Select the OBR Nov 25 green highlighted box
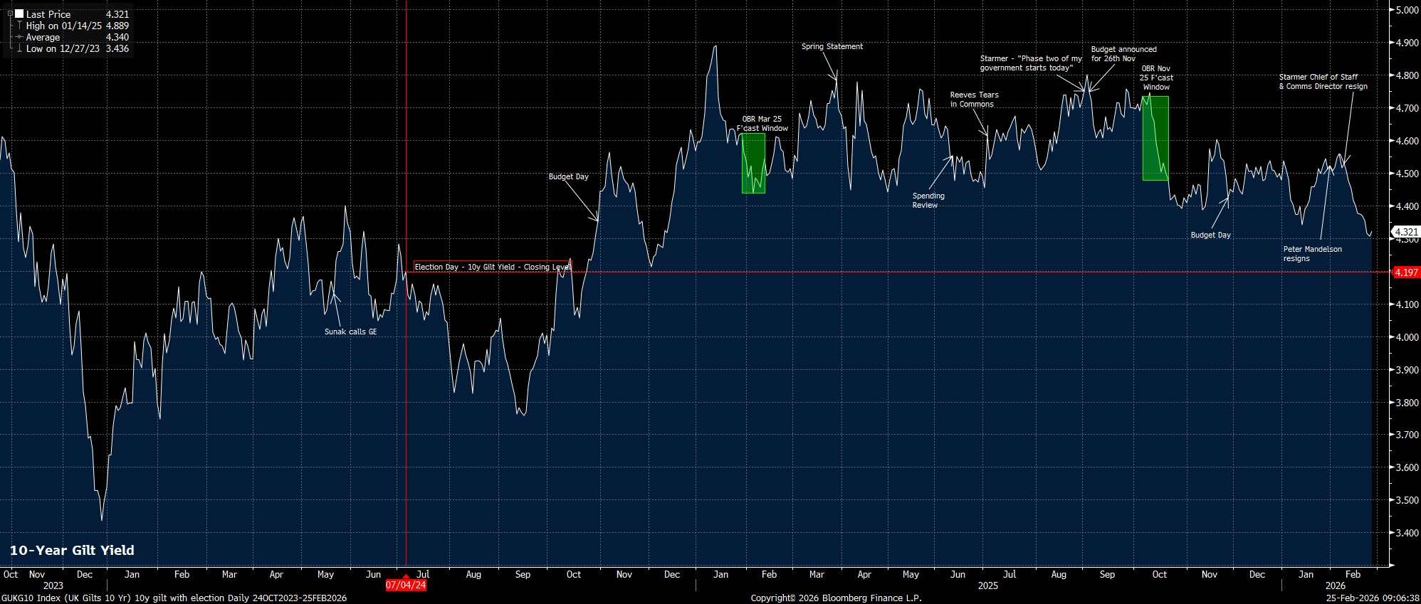The height and width of the screenshot is (604, 1421). pos(1155,138)
